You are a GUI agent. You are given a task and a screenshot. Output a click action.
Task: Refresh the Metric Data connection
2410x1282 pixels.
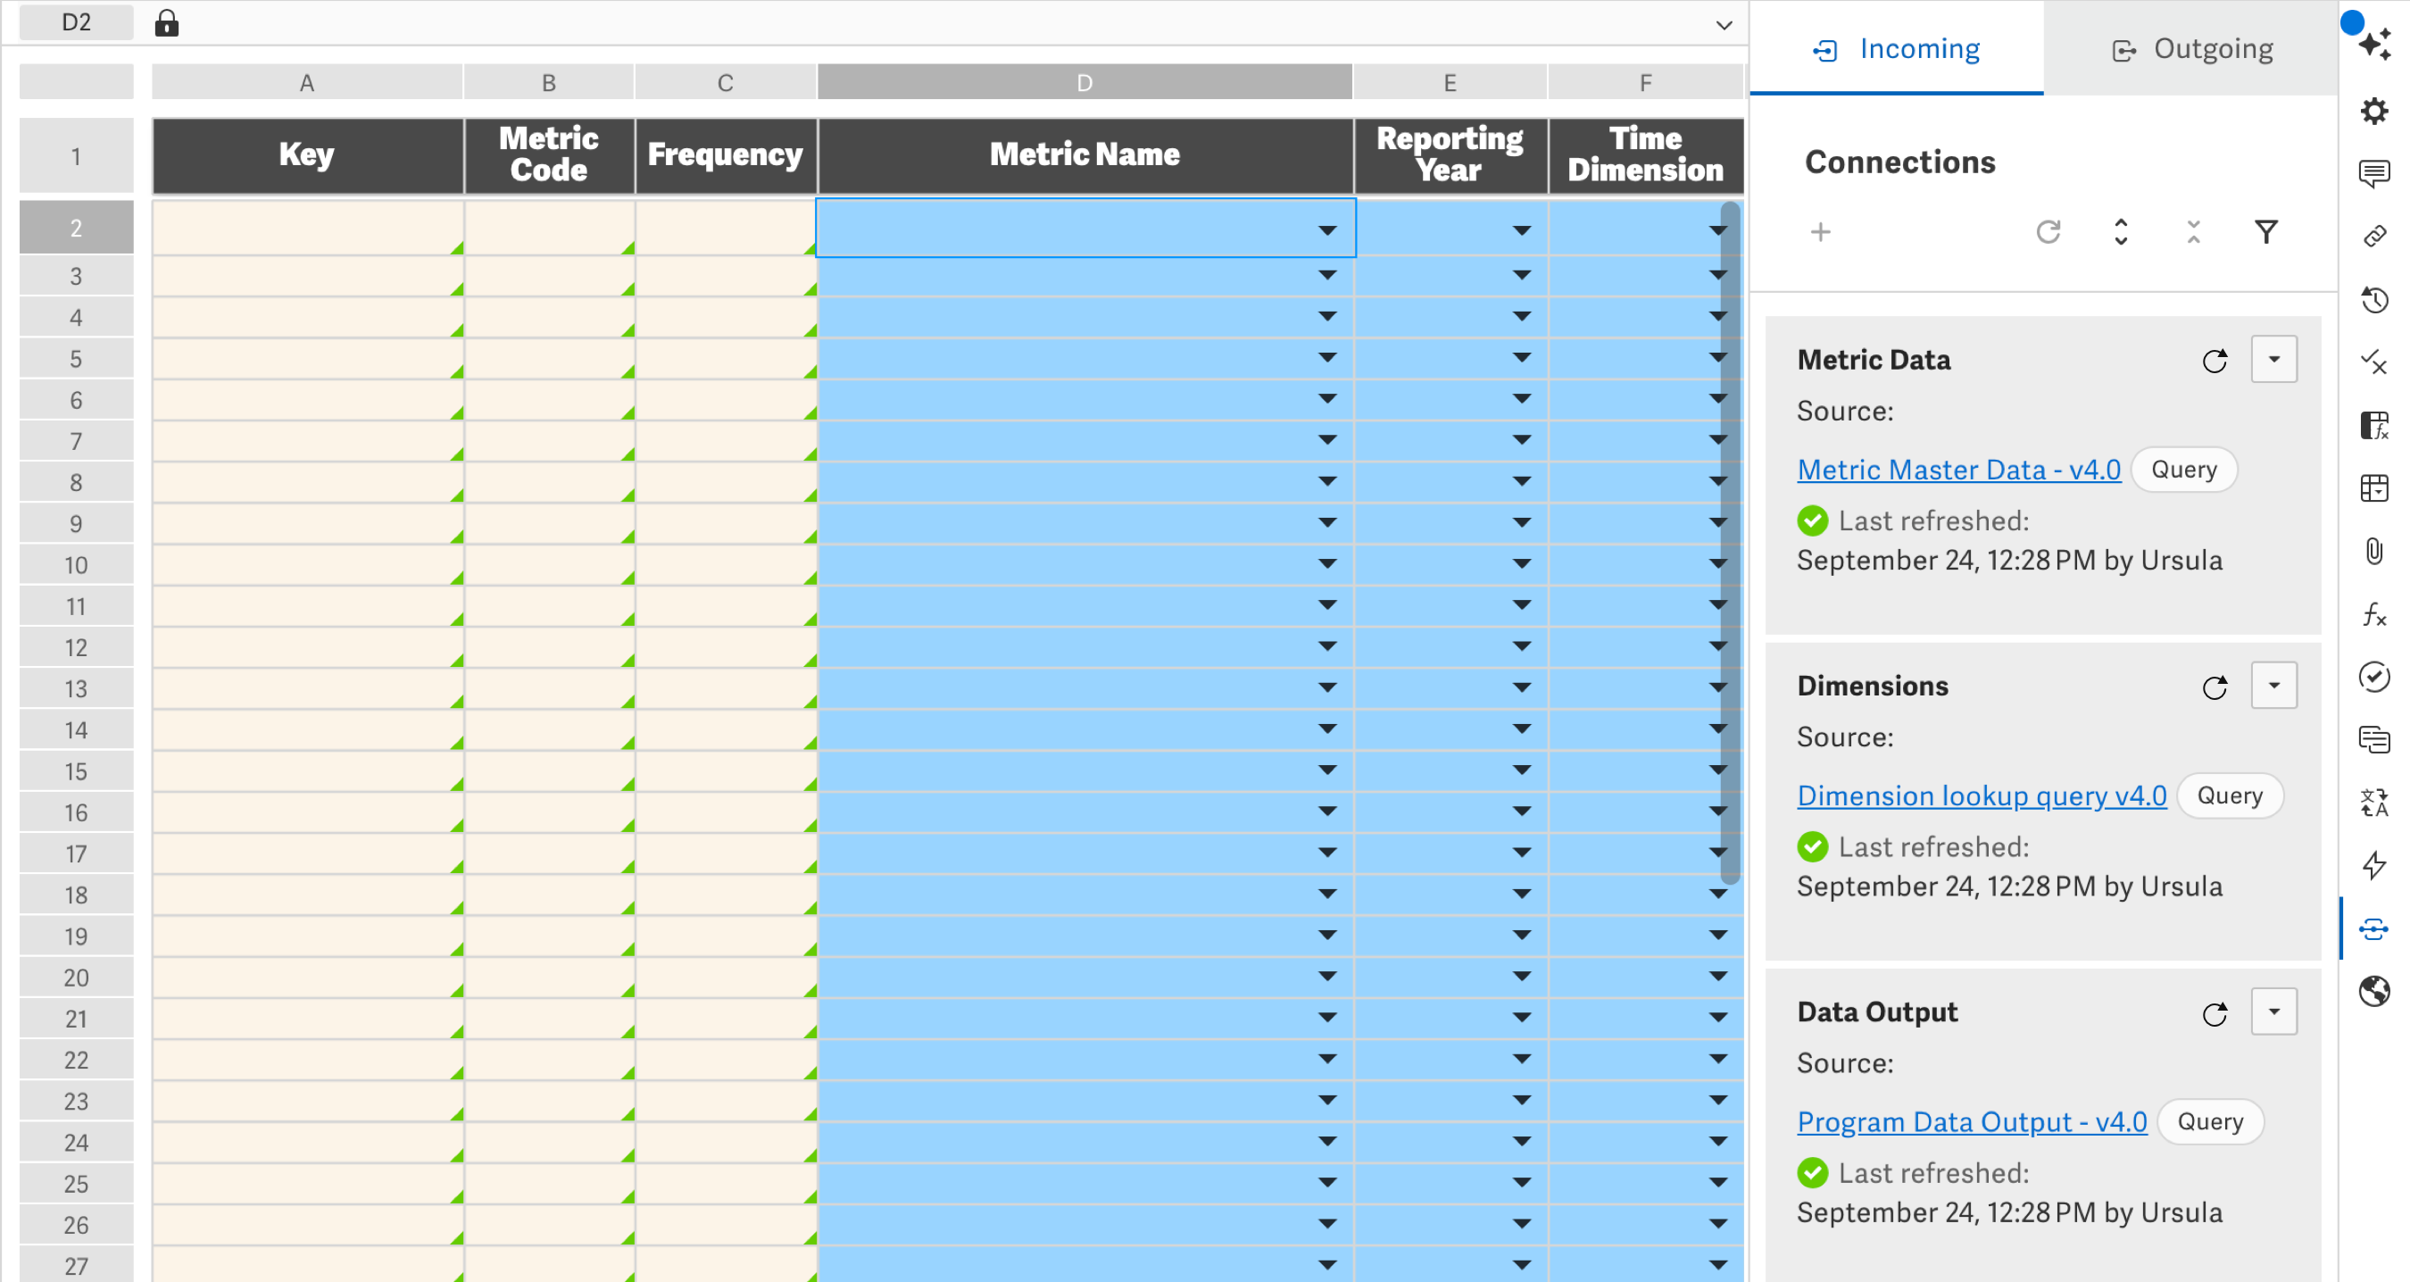(2215, 361)
